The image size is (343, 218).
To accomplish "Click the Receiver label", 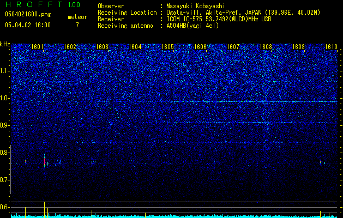I will [x=111, y=19].
